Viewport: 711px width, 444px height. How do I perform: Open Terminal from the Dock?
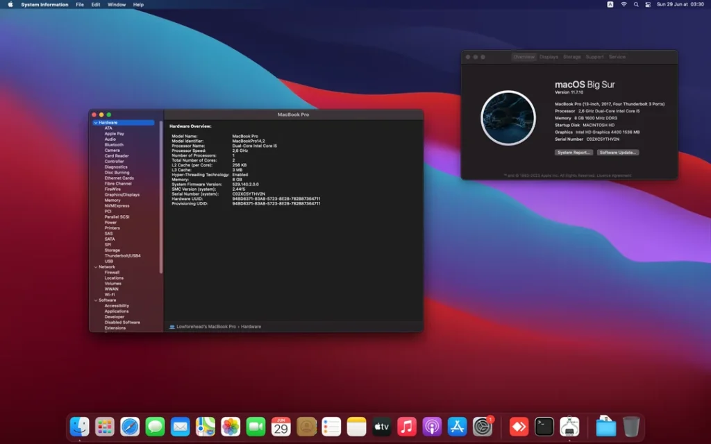click(544, 427)
